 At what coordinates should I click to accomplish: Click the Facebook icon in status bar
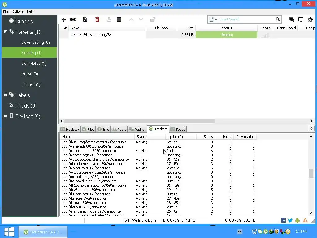(x=284, y=220)
